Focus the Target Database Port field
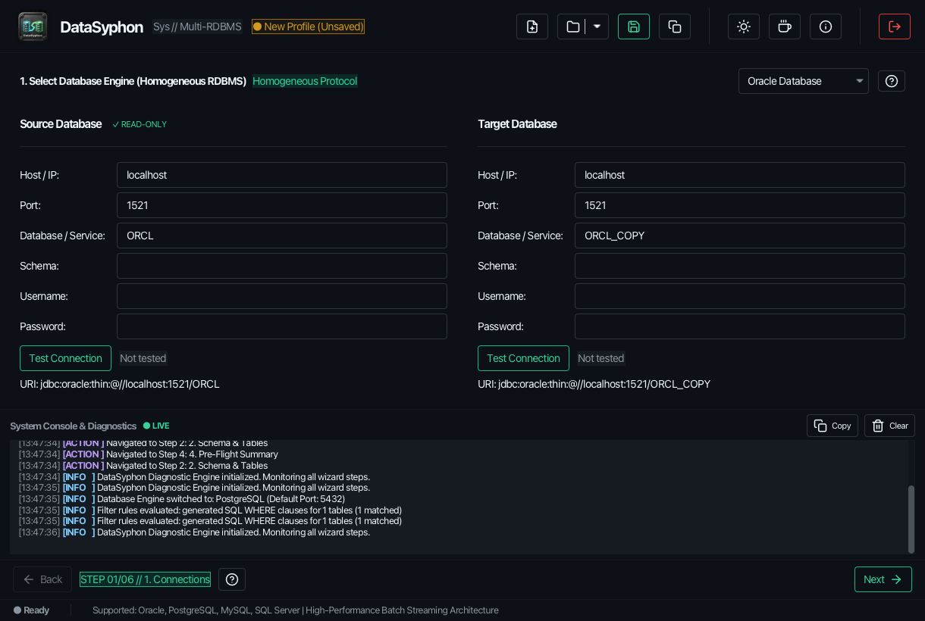 (x=740, y=205)
